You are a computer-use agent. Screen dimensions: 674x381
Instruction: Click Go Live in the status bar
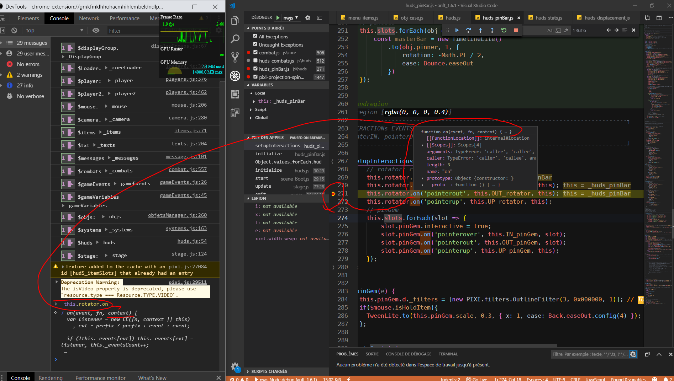(x=476, y=379)
